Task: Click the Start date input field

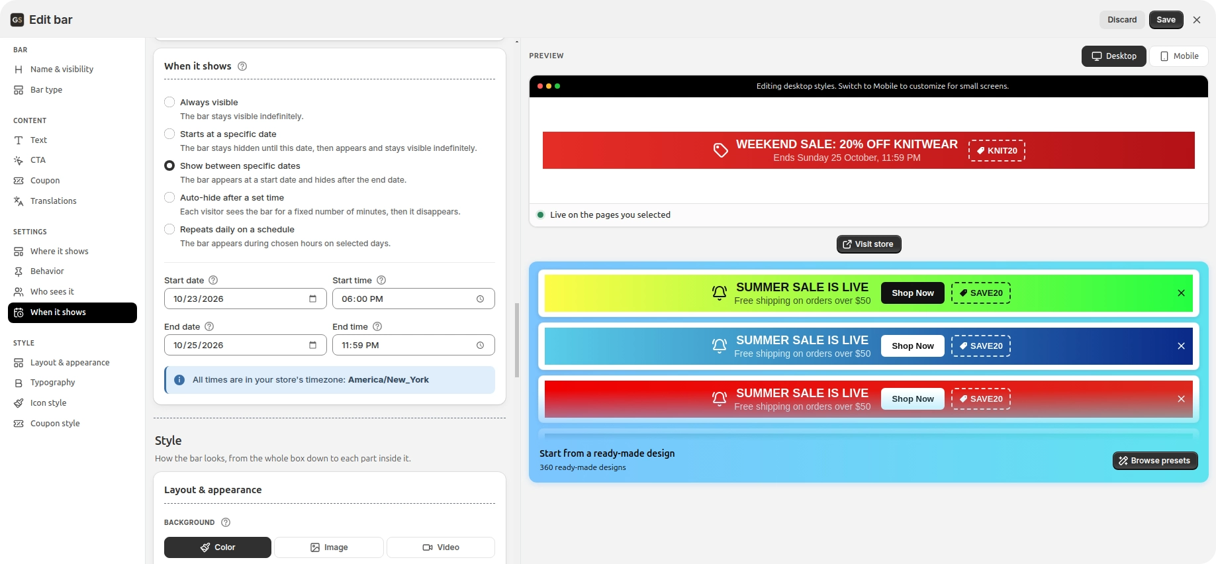Action: [246, 299]
